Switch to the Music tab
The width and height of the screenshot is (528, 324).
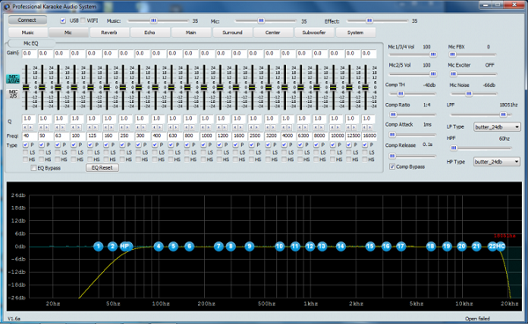[x=27, y=33]
